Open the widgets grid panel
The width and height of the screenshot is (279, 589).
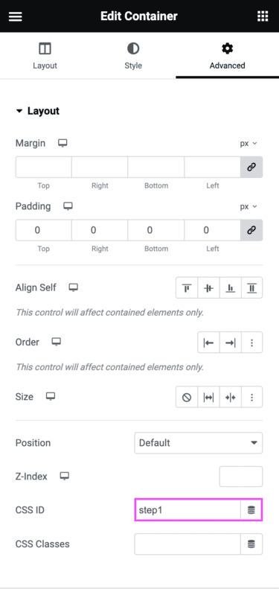click(263, 16)
